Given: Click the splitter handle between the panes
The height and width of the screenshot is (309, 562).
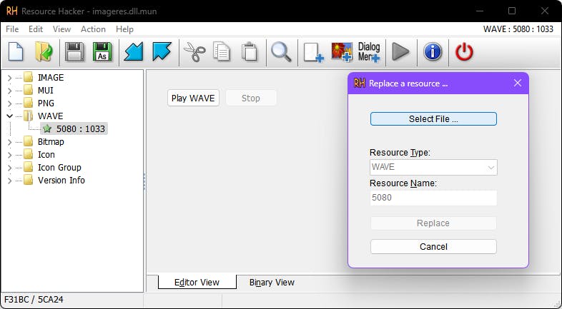Looking at the screenshot, I should (145, 181).
